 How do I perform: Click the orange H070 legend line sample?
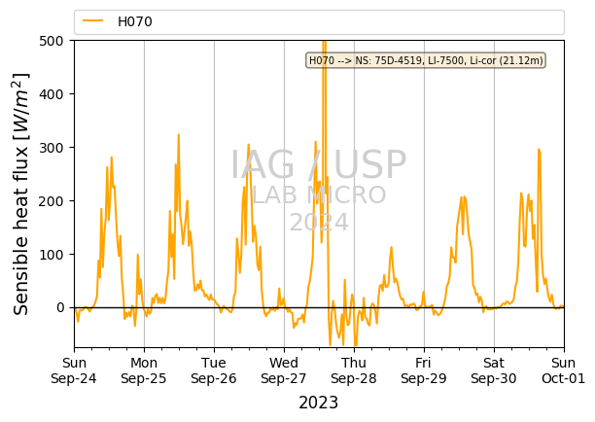[x=93, y=20]
